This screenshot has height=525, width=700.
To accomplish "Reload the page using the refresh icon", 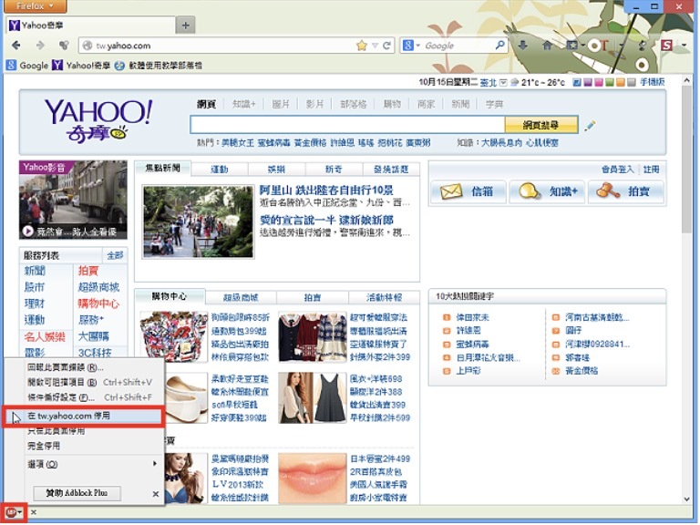I will tap(387, 46).
